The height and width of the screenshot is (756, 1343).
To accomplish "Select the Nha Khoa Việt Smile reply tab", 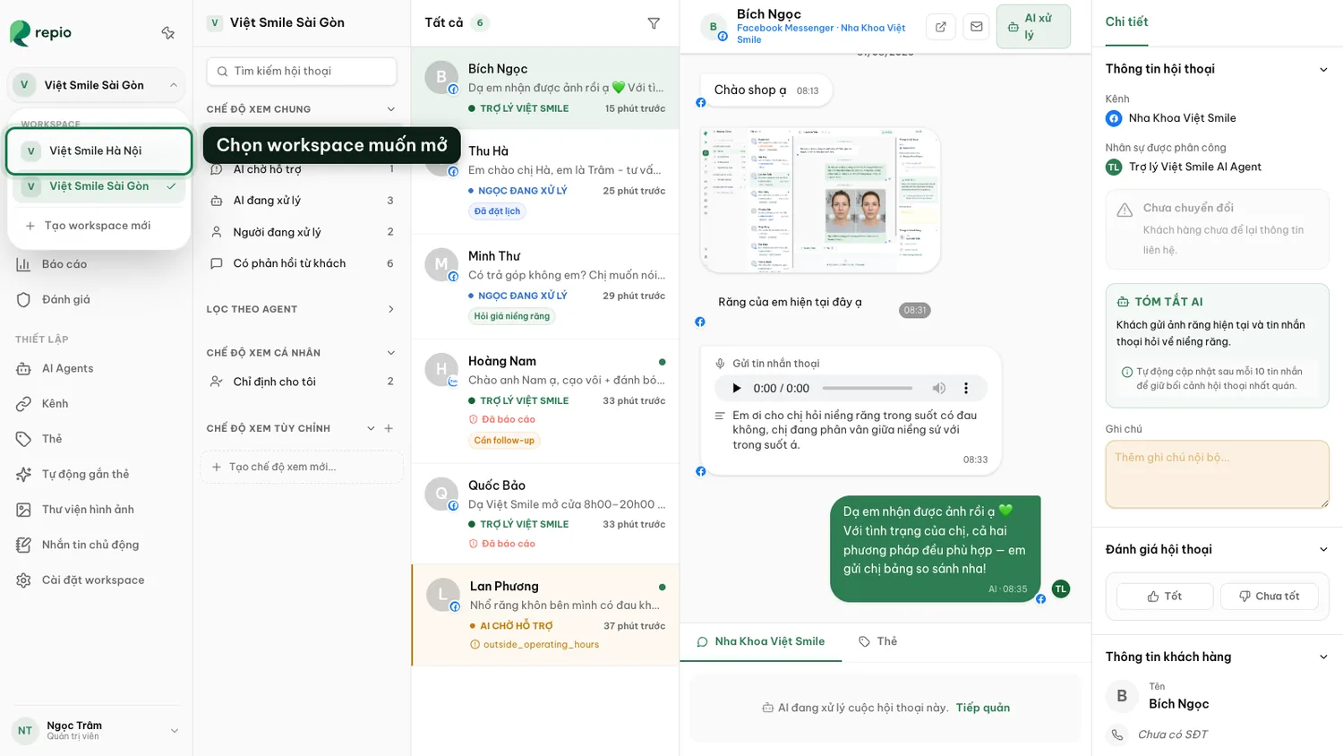I will pyautogui.click(x=761, y=641).
